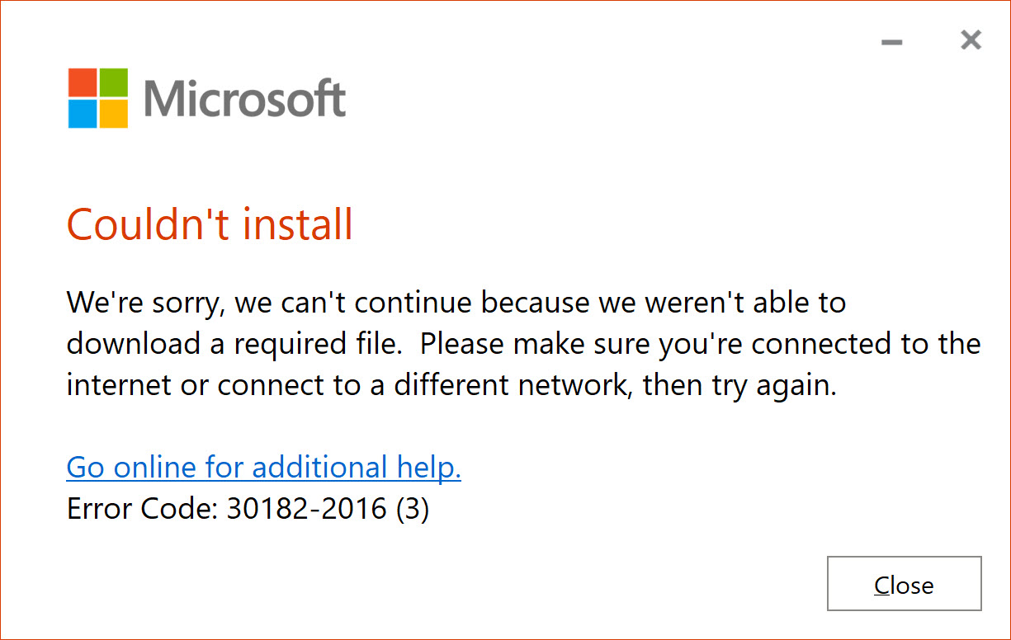Screen dimensions: 1011x640
Task: Select the red square in the Microsoft logo
Action: [x=81, y=82]
